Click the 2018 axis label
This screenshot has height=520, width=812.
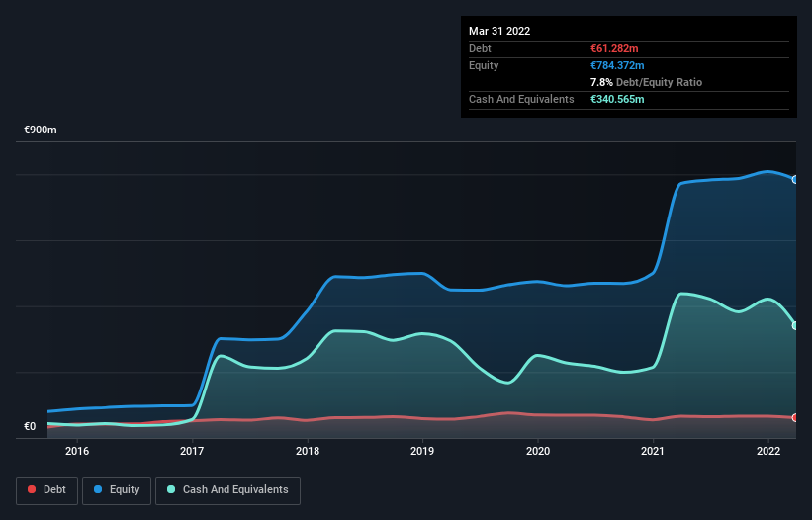[x=308, y=451]
